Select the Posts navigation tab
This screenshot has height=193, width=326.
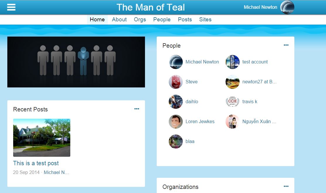click(185, 20)
